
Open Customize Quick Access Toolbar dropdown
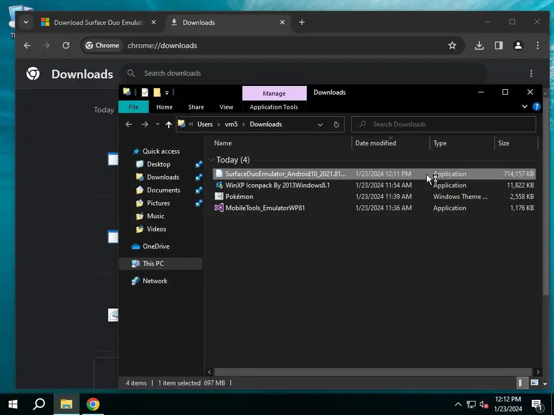coord(167,93)
